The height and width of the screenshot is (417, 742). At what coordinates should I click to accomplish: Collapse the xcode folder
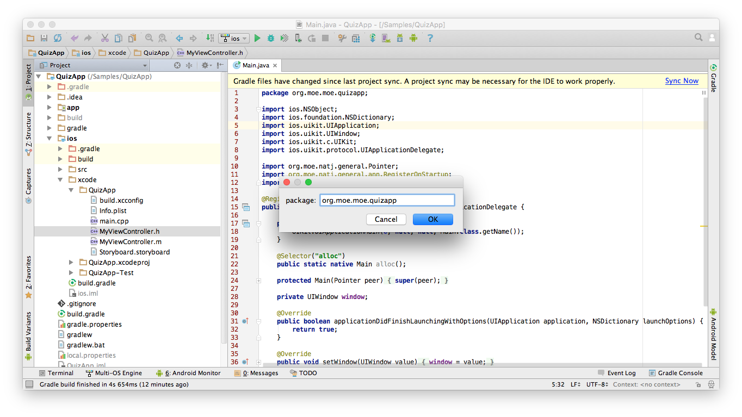[60, 180]
